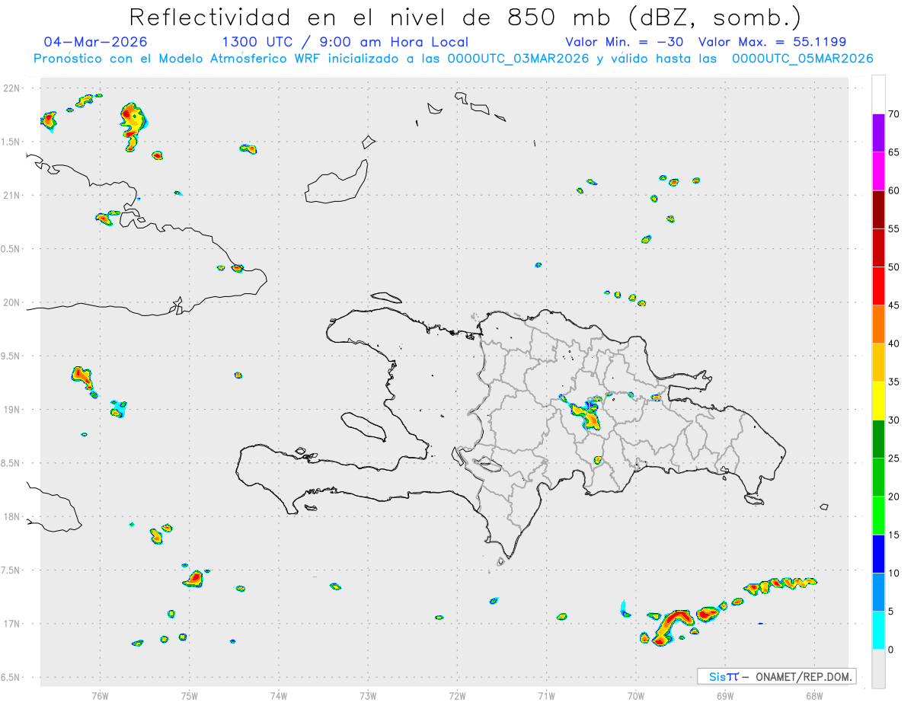Click the '17N' latitude label
This screenshot has height=706, width=914.
click(13, 624)
